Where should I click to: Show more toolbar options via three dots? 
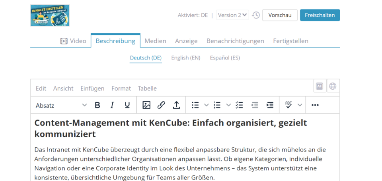[x=315, y=105]
